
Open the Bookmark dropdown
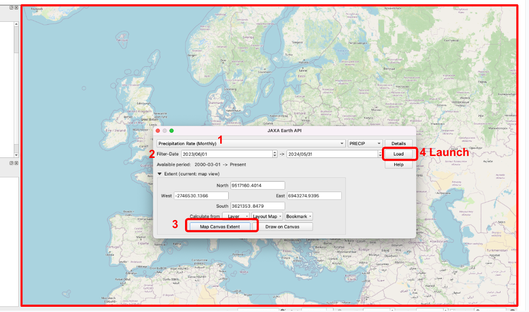pyautogui.click(x=298, y=216)
